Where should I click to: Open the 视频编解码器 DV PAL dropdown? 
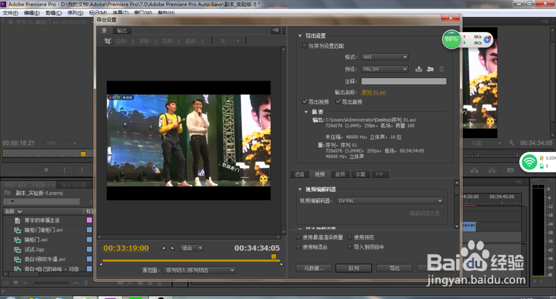tap(389, 201)
